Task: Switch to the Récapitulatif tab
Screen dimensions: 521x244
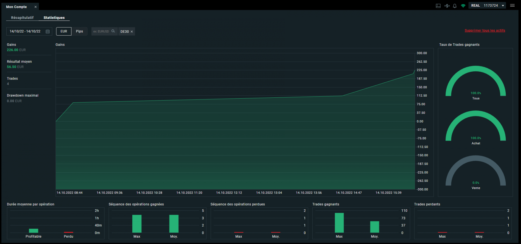Action: coord(22,18)
